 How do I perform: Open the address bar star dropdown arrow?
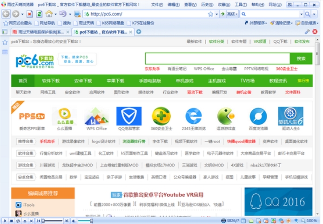(x=216, y=14)
